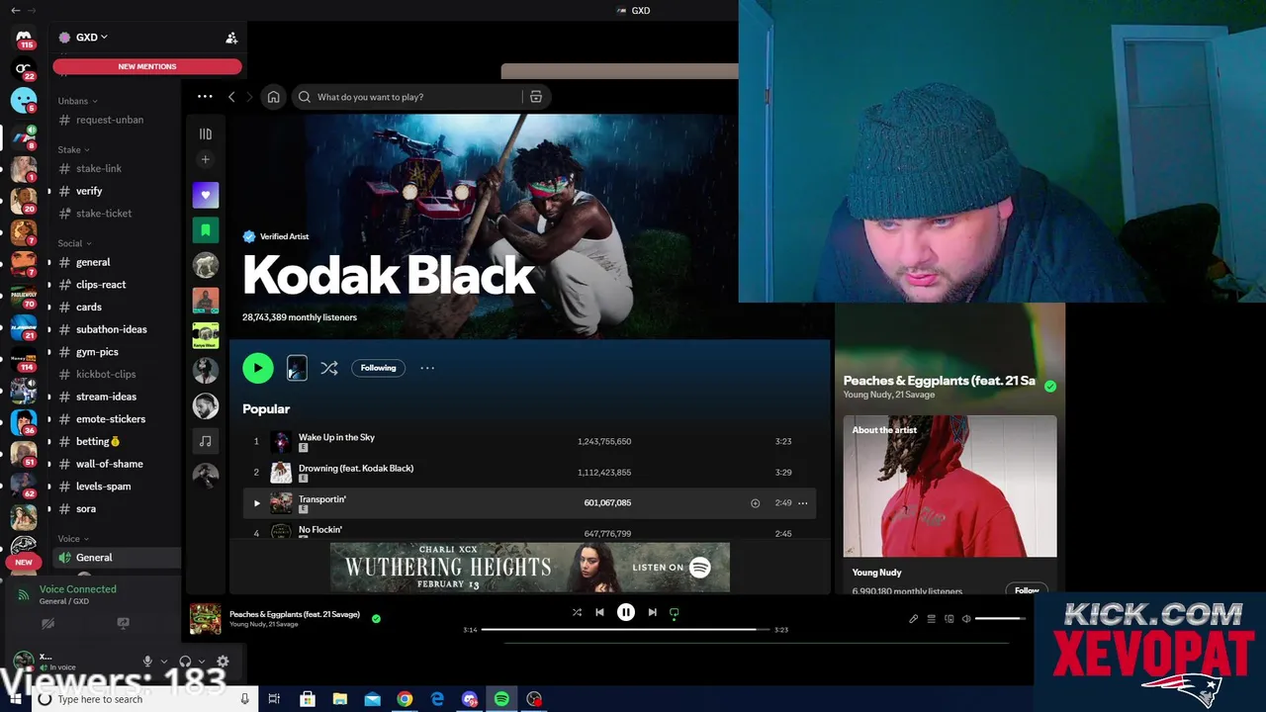The height and width of the screenshot is (712, 1266).
Task: Open queue icon in player bar
Action: tap(931, 619)
